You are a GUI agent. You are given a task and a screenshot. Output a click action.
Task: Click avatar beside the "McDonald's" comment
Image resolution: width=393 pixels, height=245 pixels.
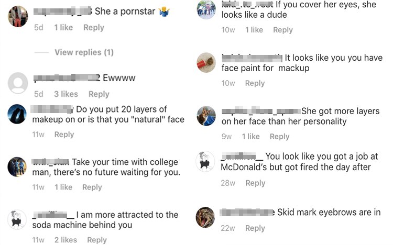pos(206,161)
